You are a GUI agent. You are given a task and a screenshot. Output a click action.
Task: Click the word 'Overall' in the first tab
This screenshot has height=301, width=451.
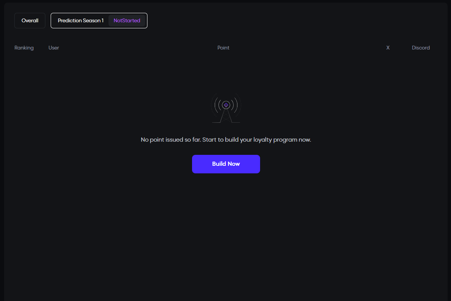30,21
